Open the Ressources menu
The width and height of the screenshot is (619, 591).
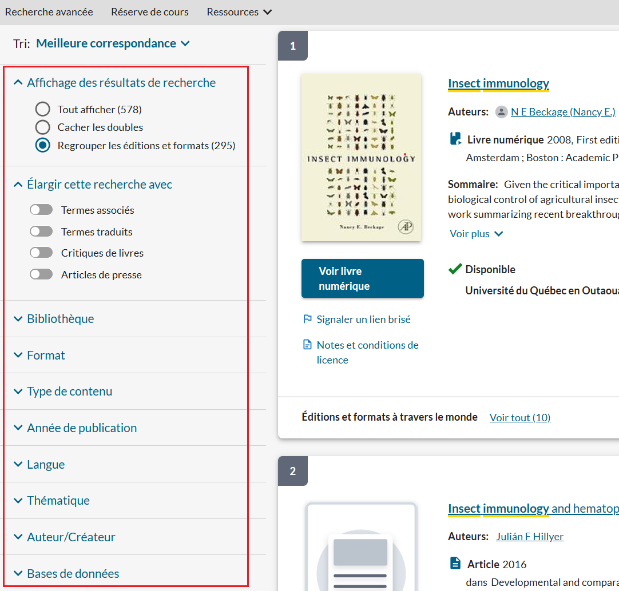[x=239, y=12]
